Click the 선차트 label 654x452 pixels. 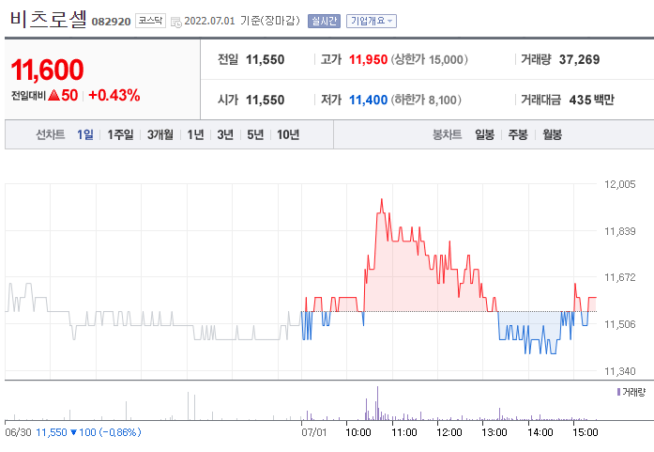(x=50, y=134)
